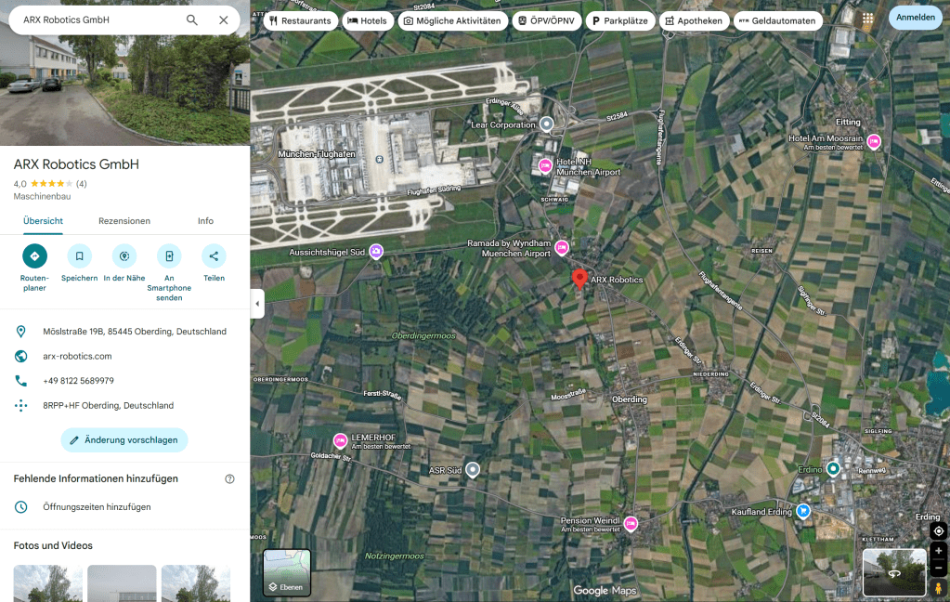Click the search magnifier icon

192,20
